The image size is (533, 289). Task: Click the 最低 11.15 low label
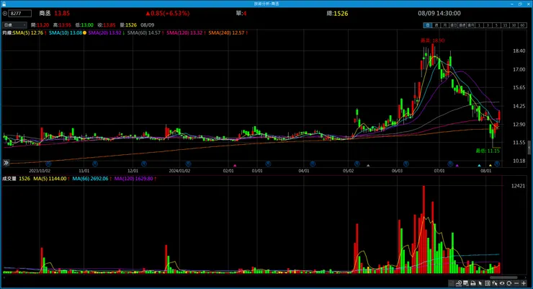pyautogui.click(x=488, y=151)
